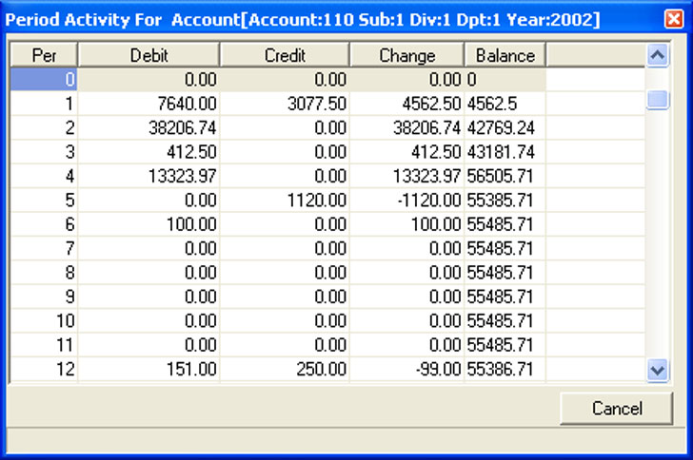Click the scrollbar up arrow
Image resolution: width=693 pixels, height=460 pixels.
657,55
